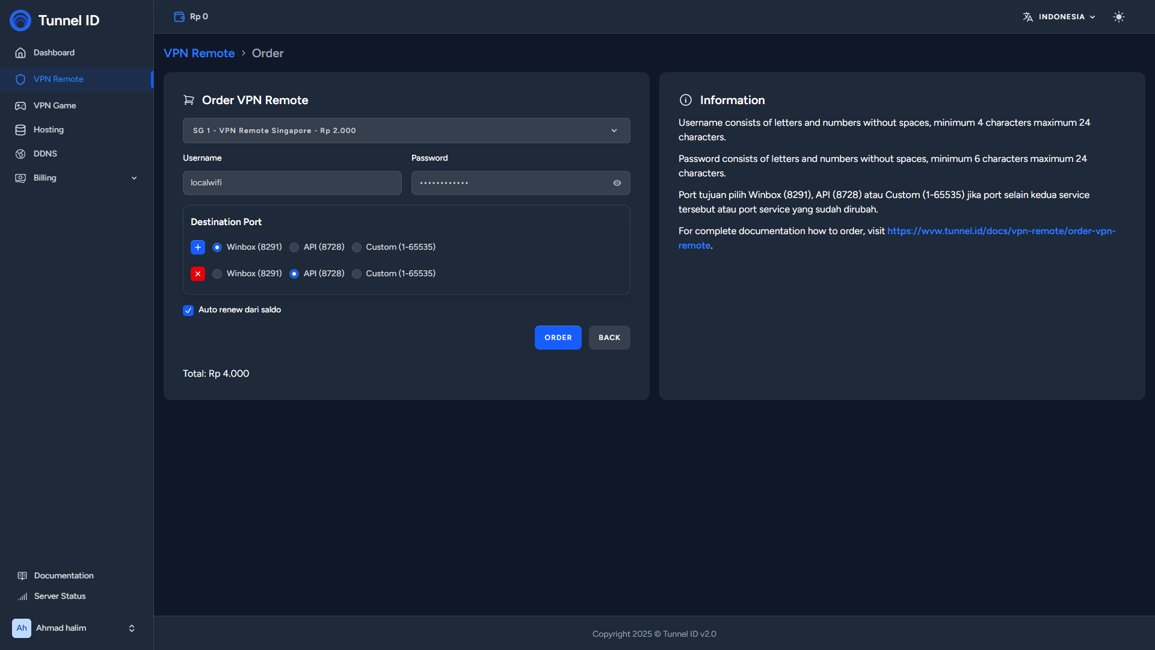This screenshot has width=1155, height=650.
Task: Click the Server Status signal icon
Action: [x=22, y=596]
